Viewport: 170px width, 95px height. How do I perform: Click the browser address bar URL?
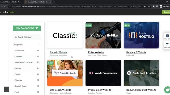81,7
